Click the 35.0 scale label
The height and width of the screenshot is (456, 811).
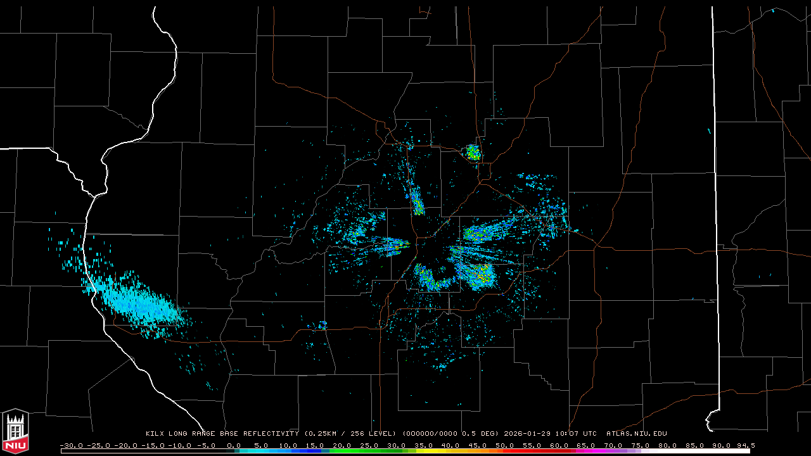(424, 445)
